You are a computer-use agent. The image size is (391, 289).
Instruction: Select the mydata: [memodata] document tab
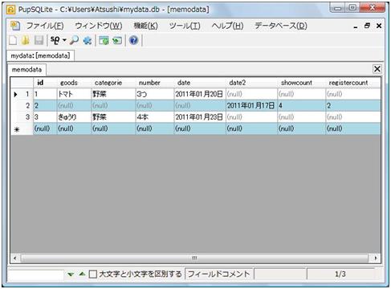point(40,55)
